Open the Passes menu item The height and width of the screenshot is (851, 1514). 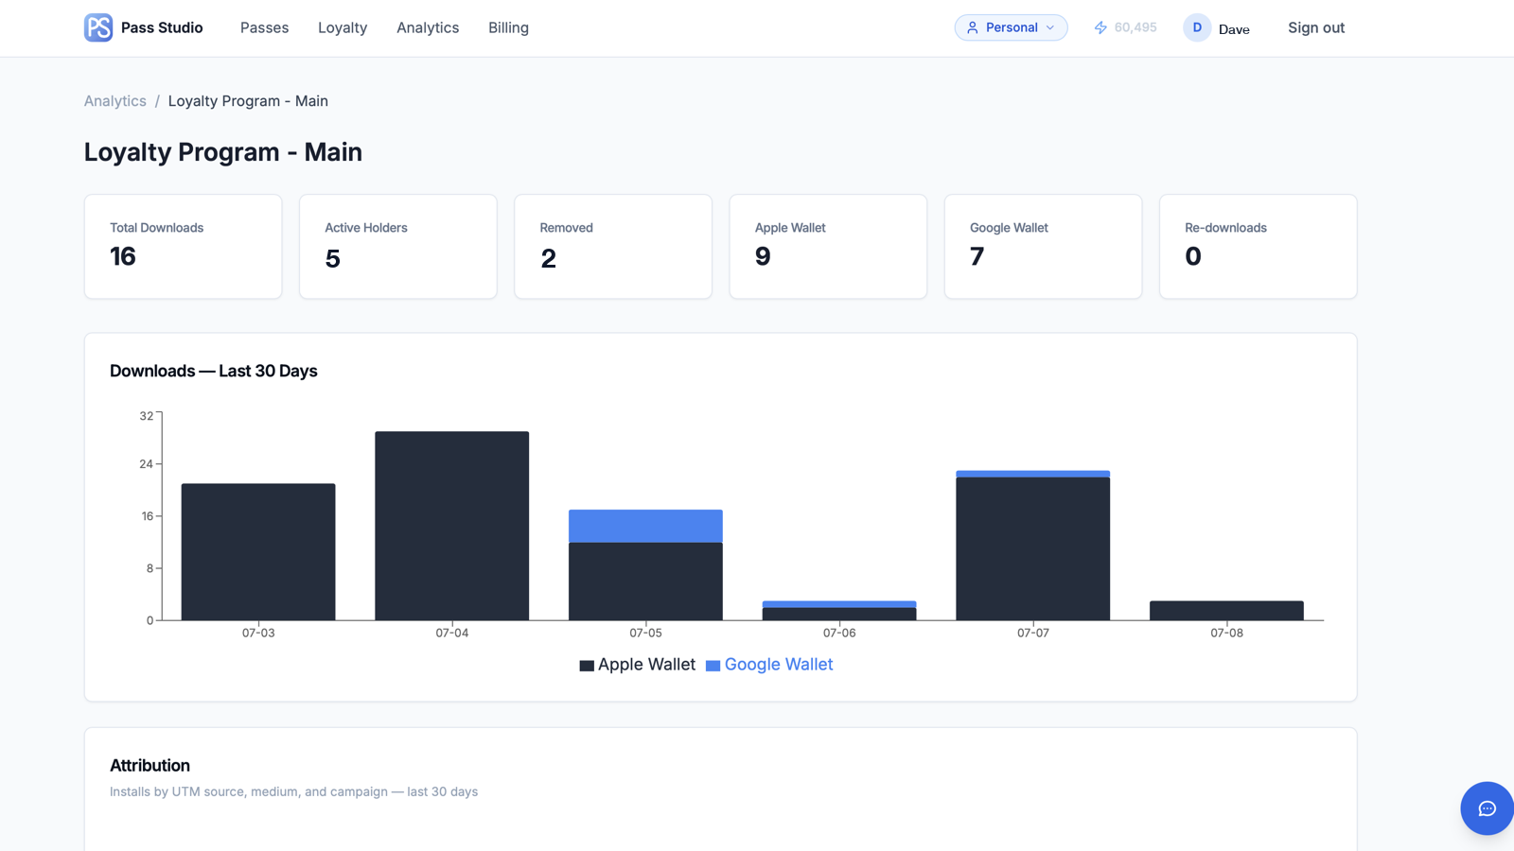[264, 27]
